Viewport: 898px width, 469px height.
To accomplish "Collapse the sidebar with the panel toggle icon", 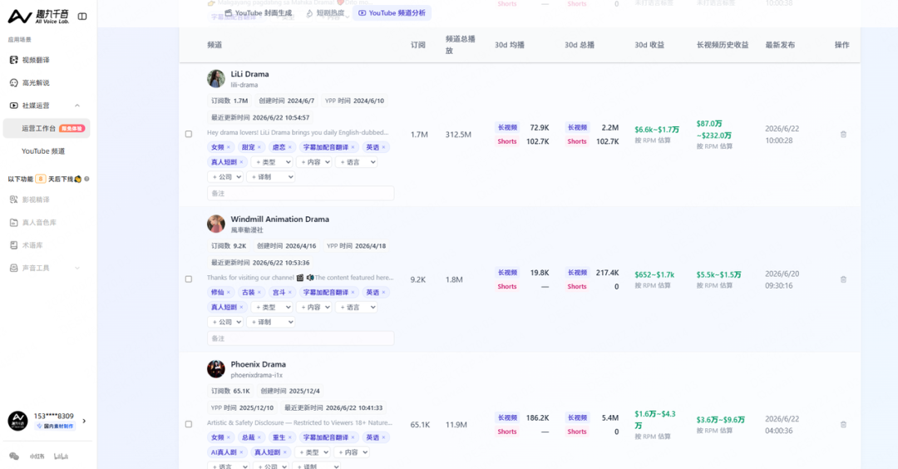I will pyautogui.click(x=82, y=17).
